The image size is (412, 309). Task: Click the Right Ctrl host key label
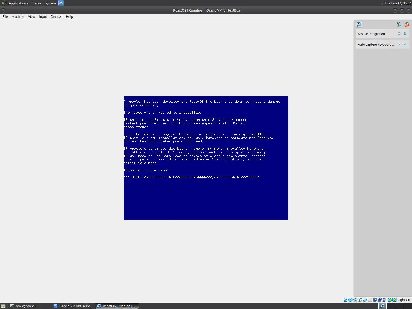[x=404, y=300]
